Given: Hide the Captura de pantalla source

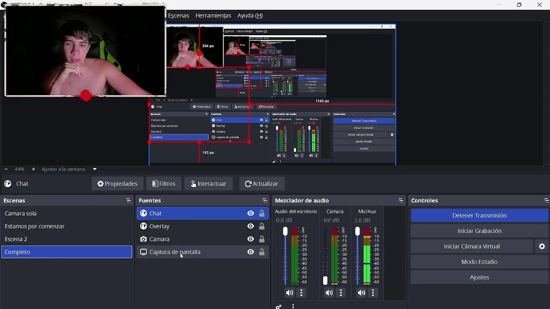Looking at the screenshot, I should (251, 252).
